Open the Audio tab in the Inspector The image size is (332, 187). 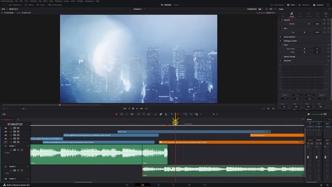pos(292,15)
